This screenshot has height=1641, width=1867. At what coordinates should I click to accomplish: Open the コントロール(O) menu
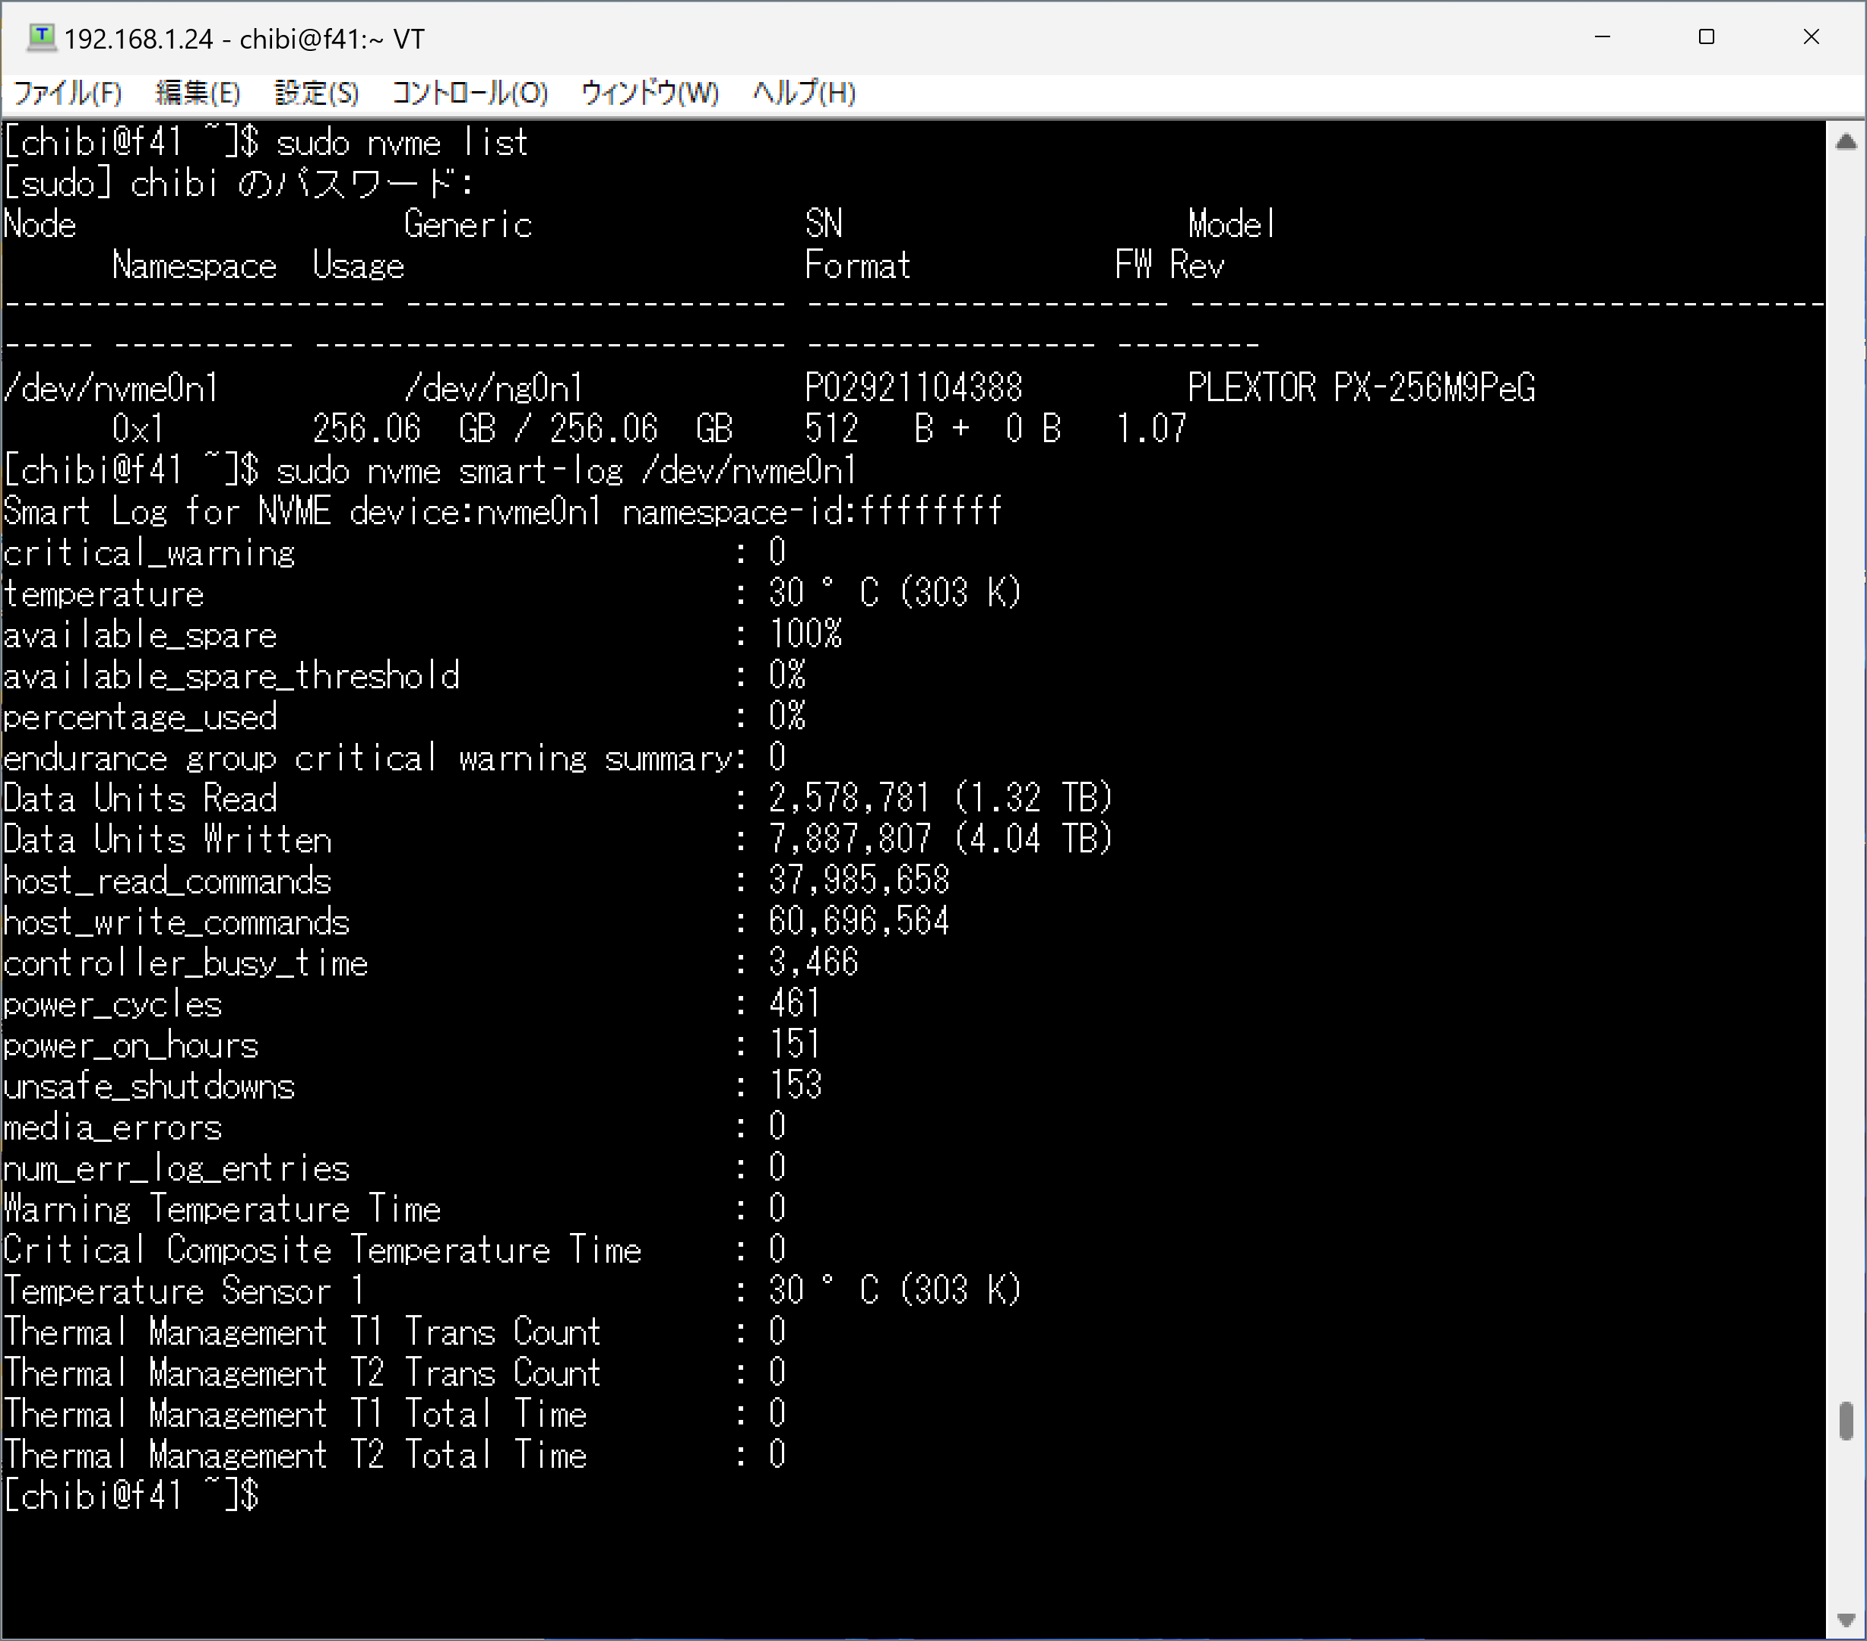point(470,93)
